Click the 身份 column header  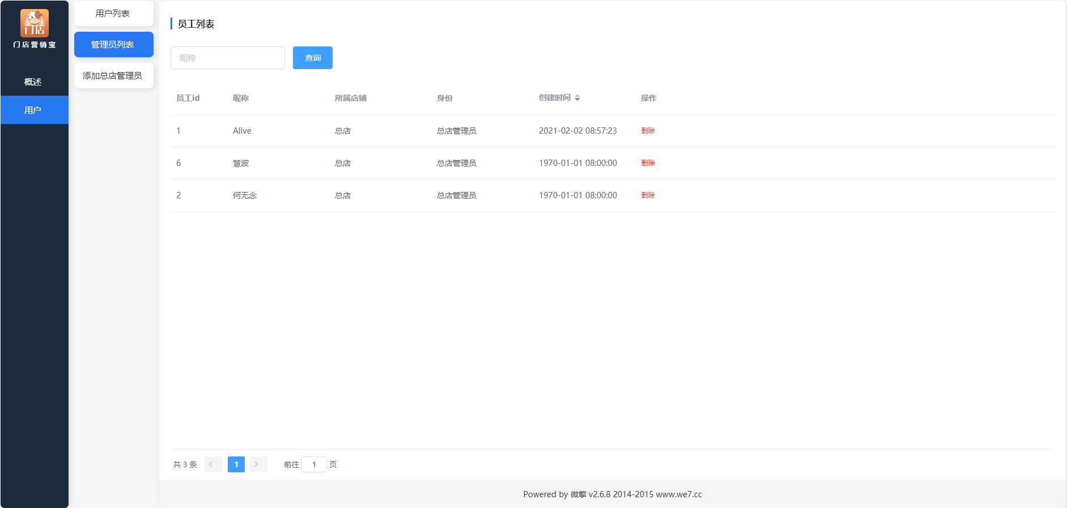click(445, 98)
